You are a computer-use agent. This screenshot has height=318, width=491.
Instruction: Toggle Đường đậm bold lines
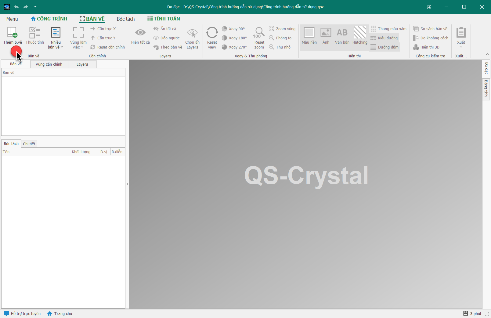[384, 47]
